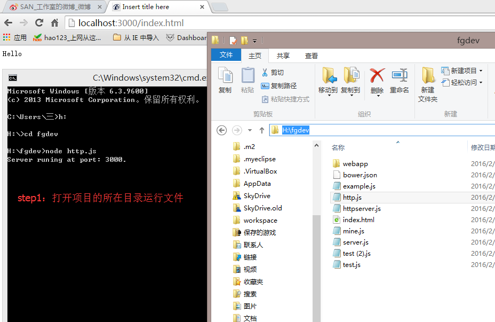Switch to the 查看 ribbon tab

pos(311,55)
